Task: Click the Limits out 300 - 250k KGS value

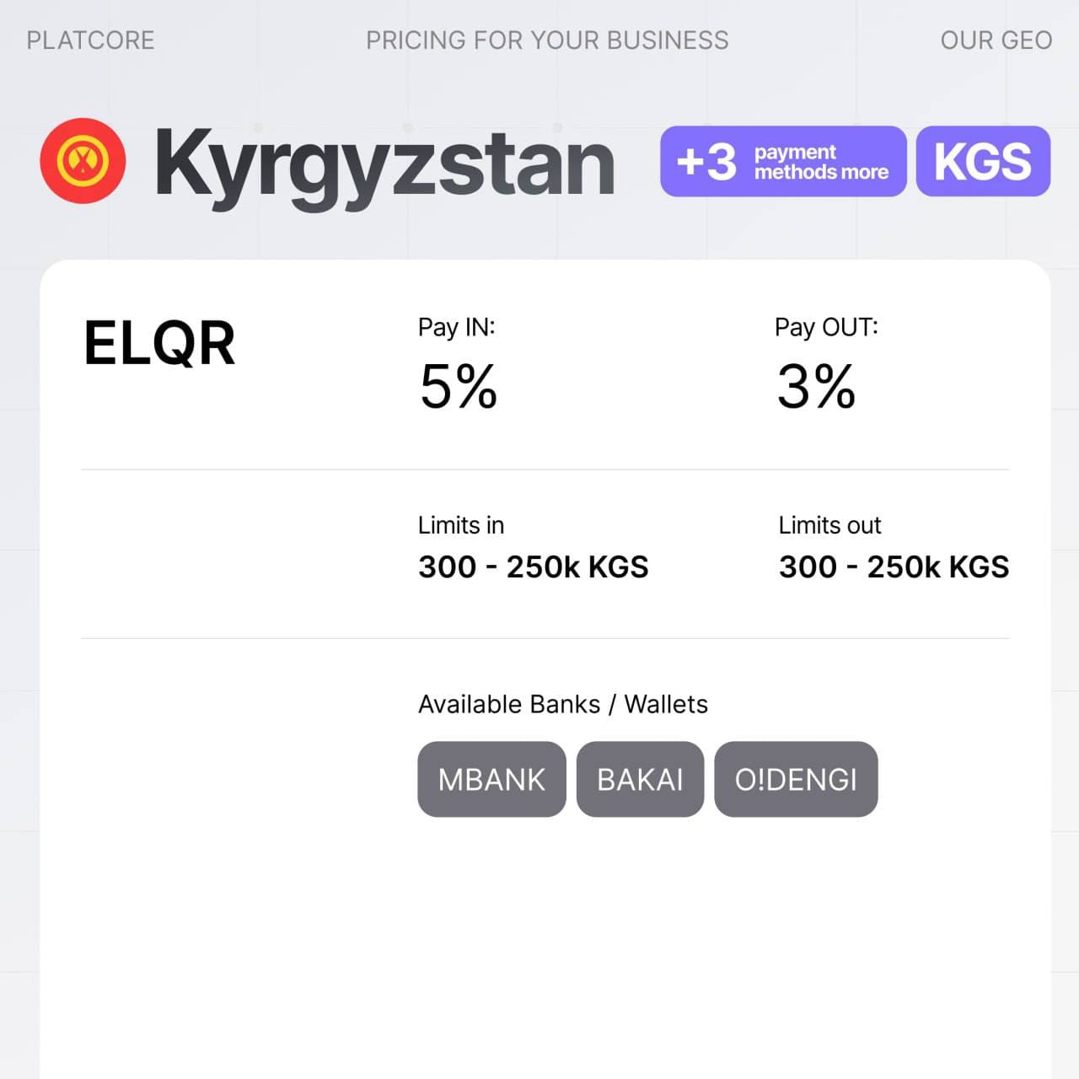Action: point(894,567)
